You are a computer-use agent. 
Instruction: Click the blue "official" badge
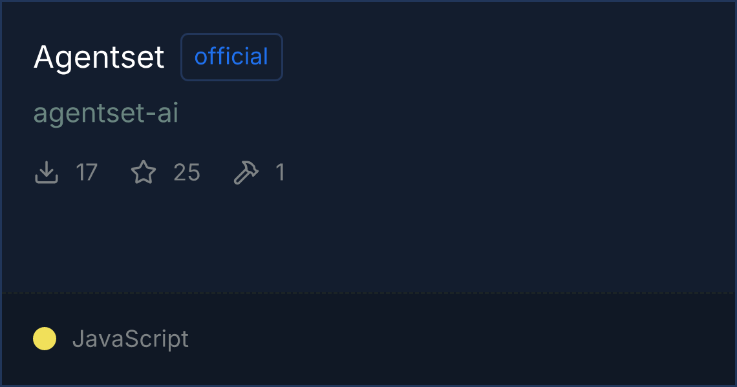click(231, 57)
